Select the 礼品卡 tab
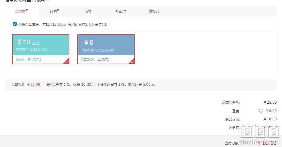Screen dimensions: 282x147 click(121, 11)
